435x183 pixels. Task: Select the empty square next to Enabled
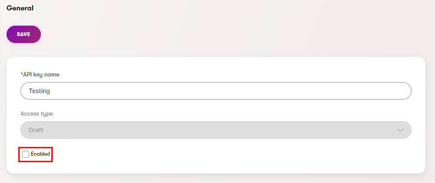click(x=26, y=154)
